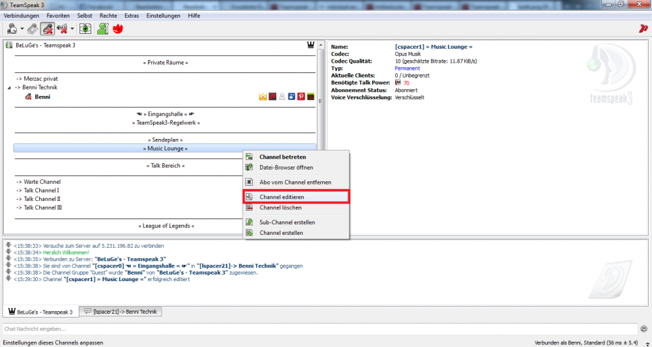This screenshot has height=347, width=652.
Task: Choose Datei-Browser öffnen in context menu
Action: pyautogui.click(x=296, y=167)
